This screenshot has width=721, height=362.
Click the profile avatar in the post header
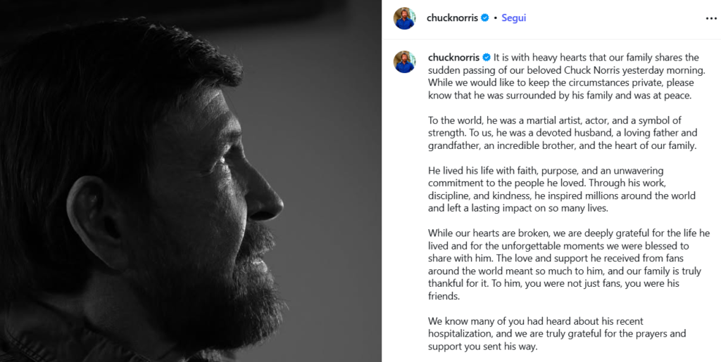click(x=404, y=18)
